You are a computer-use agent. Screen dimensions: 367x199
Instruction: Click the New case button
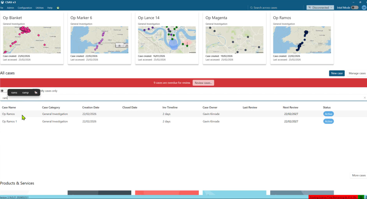[x=336, y=73]
